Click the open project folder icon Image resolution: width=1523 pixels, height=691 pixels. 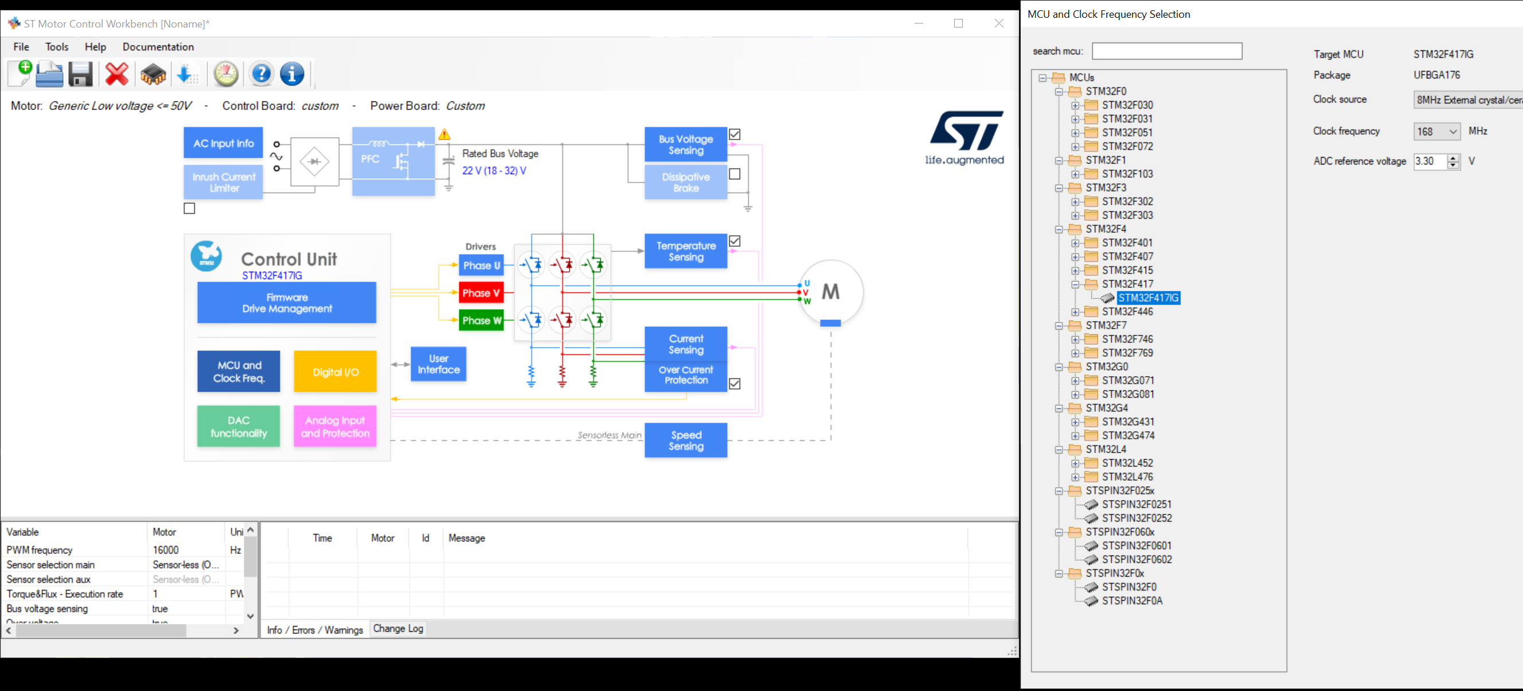point(50,75)
